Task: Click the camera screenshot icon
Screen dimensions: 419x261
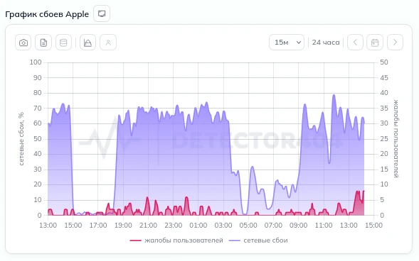Action: [x=23, y=43]
